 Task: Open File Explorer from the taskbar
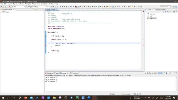(54, 97)
